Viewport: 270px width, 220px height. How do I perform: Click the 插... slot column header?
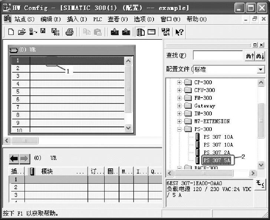17,171
